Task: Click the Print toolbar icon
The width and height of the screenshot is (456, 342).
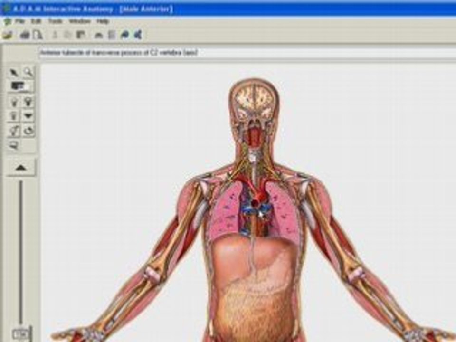Action: point(25,35)
